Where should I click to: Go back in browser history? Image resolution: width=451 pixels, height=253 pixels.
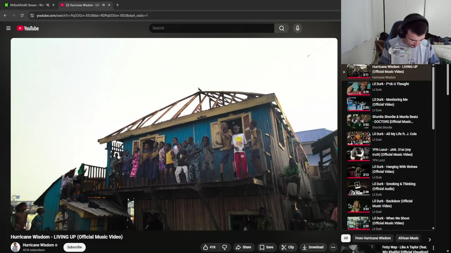pyautogui.click(x=5, y=15)
